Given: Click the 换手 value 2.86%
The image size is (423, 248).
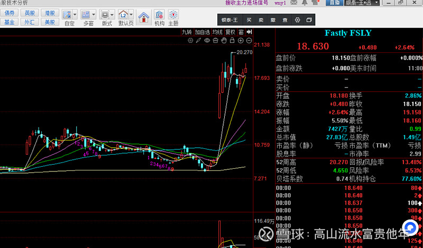Looking at the screenshot, I should 413,96.
